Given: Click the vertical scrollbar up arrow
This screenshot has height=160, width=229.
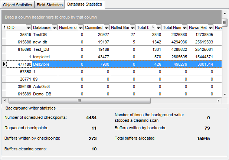Looking at the screenshot, I should coord(225,22).
